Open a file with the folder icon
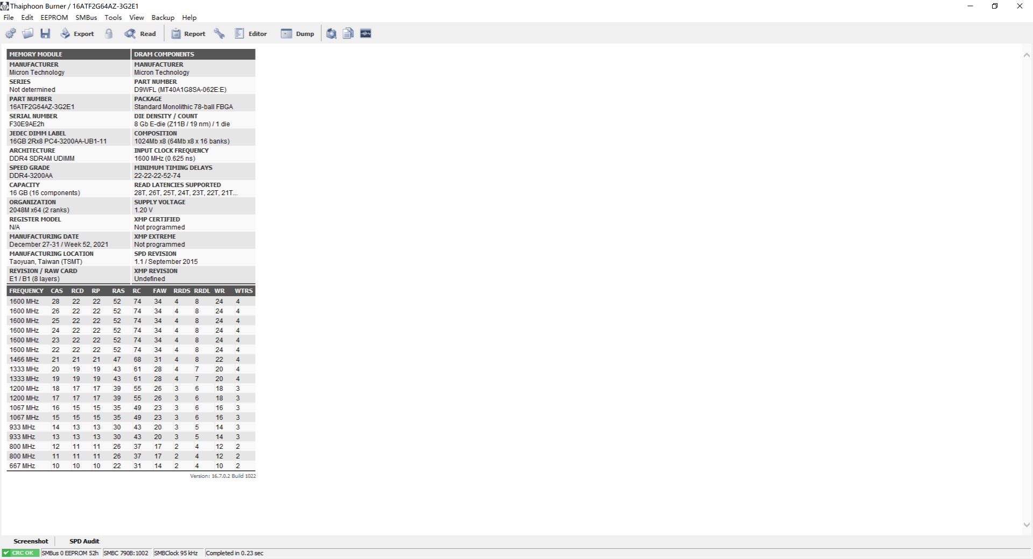Screen dimensions: 1033x559 (27, 33)
